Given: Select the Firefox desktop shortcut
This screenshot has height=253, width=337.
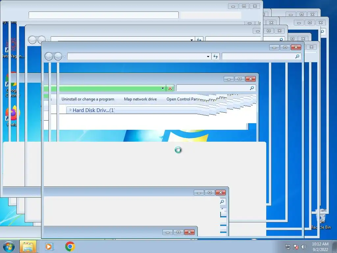Looking at the screenshot, I should pos(13,116).
